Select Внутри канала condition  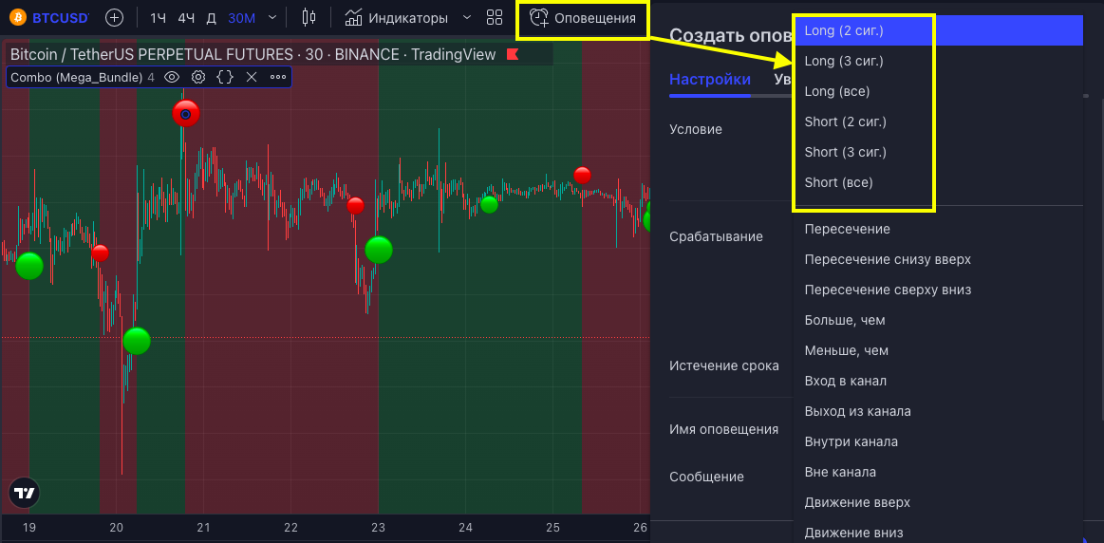[937, 441]
